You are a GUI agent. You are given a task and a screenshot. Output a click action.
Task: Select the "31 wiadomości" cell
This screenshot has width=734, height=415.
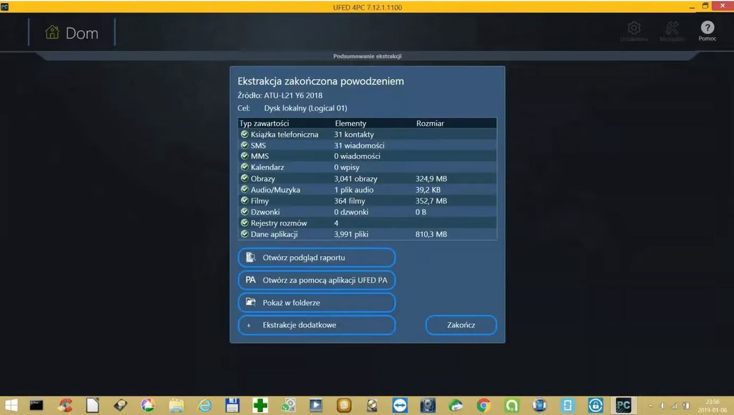point(359,146)
